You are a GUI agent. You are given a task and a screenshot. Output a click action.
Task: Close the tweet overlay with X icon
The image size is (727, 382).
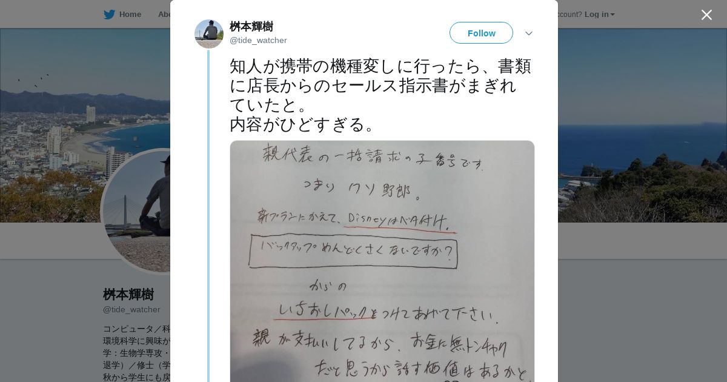(706, 15)
